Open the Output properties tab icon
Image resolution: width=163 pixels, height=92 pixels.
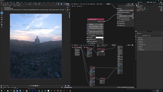click(x=136, y=38)
